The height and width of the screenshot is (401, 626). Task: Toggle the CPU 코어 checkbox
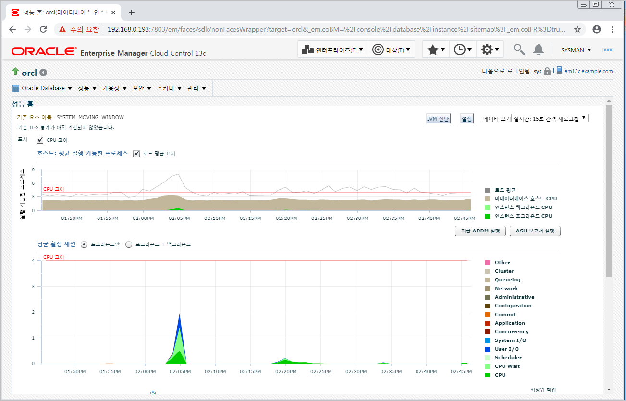pyautogui.click(x=40, y=140)
